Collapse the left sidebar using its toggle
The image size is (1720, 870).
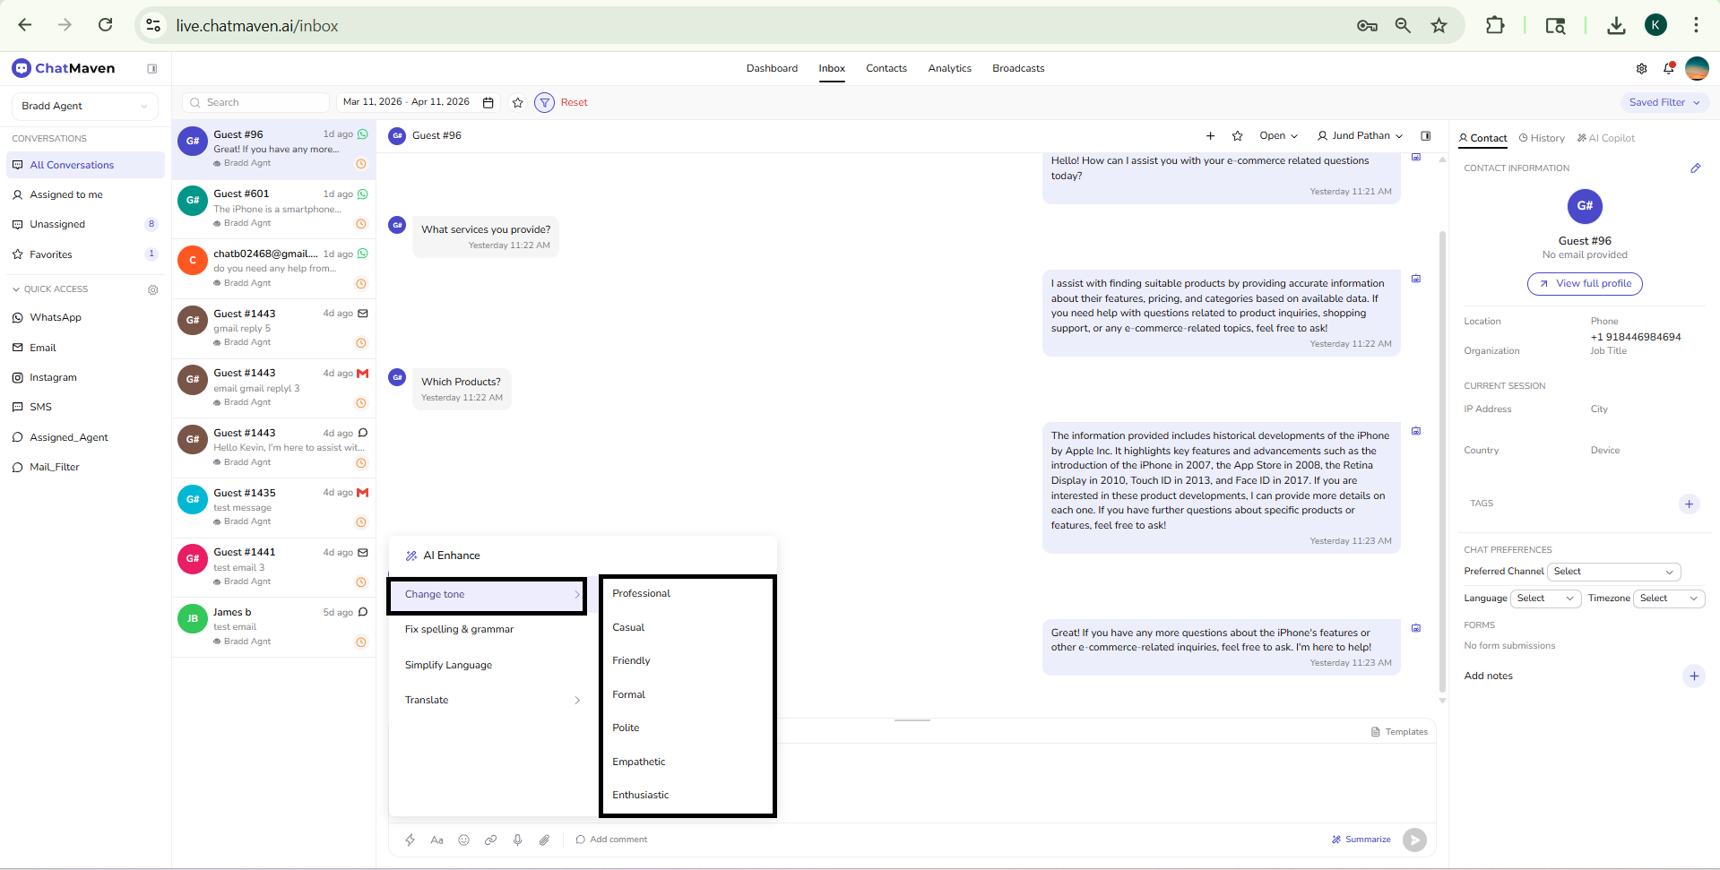pos(152,68)
